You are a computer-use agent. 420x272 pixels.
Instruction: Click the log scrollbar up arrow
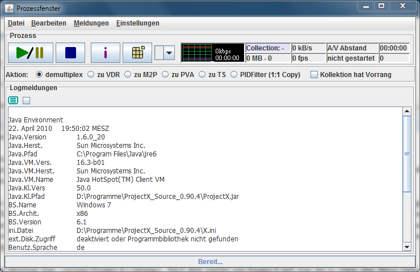[x=407, y=111]
